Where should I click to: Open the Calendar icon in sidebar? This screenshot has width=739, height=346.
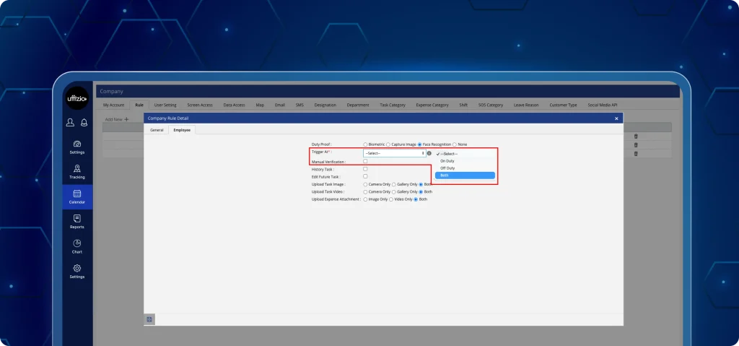tap(77, 196)
